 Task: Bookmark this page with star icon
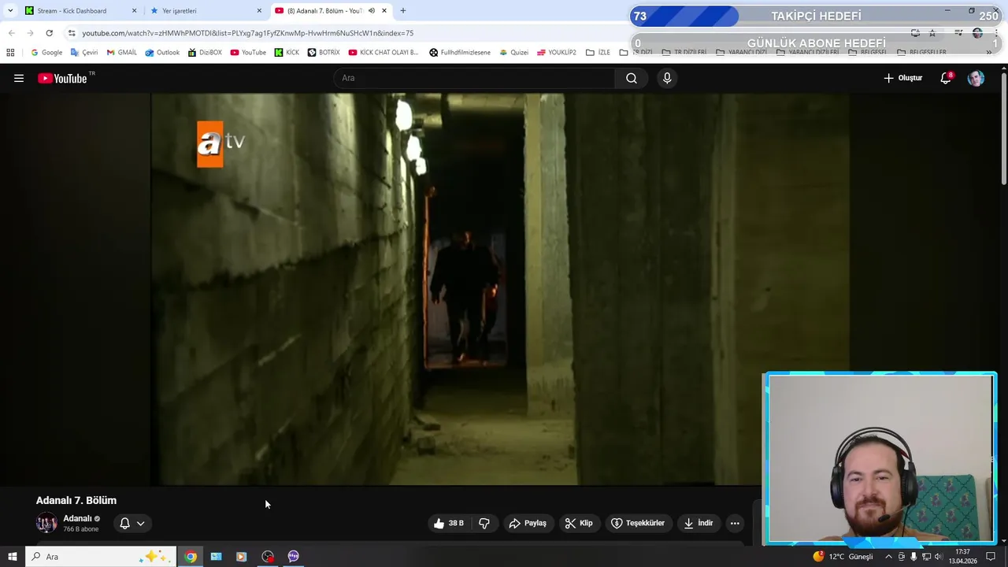932,33
